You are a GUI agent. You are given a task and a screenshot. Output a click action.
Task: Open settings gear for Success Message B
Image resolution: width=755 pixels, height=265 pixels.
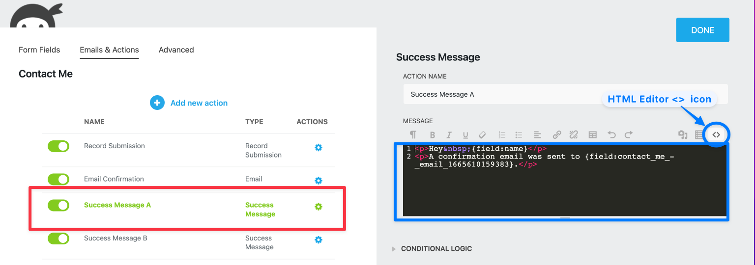pos(319,239)
